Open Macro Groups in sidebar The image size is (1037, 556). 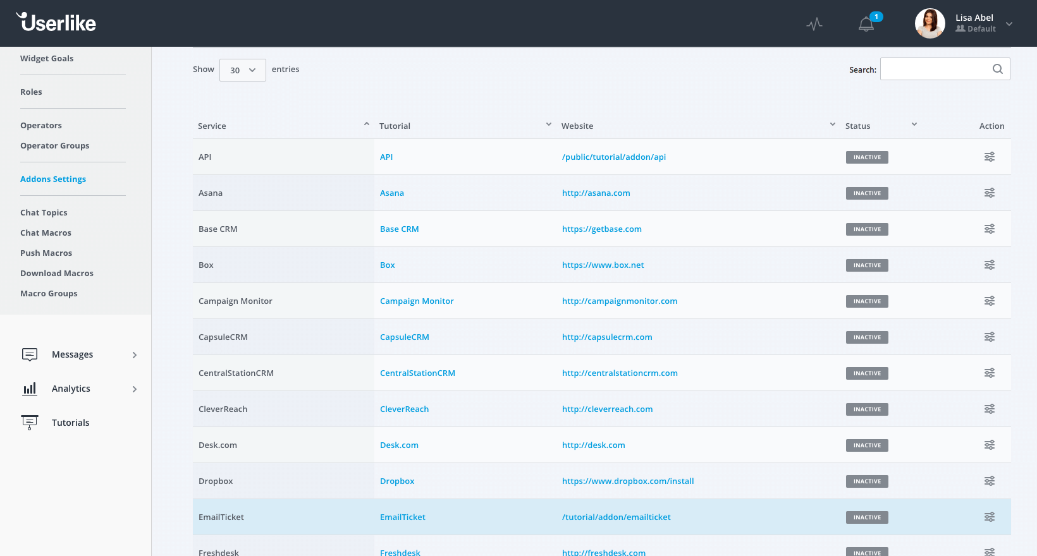(49, 293)
